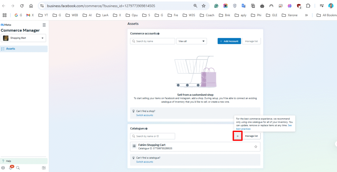Open the Opu bookmarks folder
This screenshot has width=337, height=172.
[x=132, y=15]
